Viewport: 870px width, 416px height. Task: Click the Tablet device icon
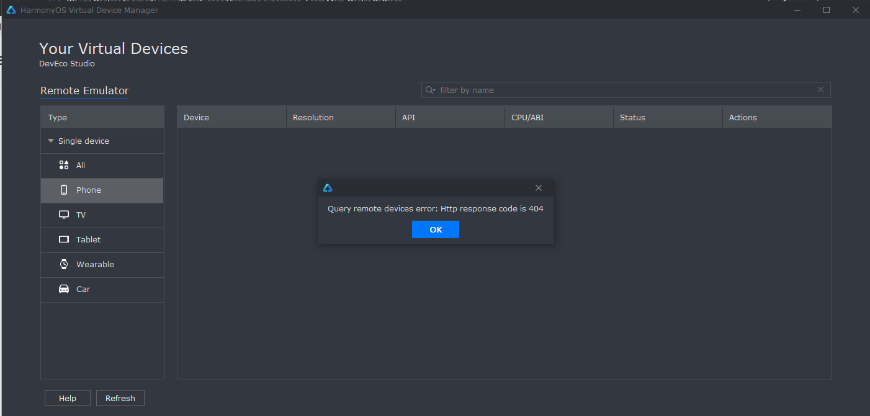64,240
